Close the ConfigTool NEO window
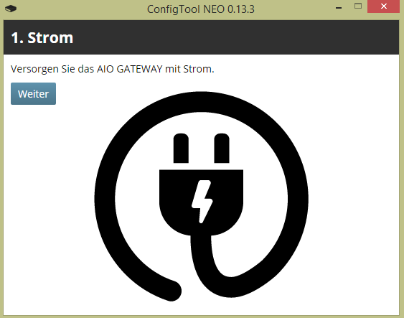Image resolution: width=404 pixels, height=318 pixels. 383,6
